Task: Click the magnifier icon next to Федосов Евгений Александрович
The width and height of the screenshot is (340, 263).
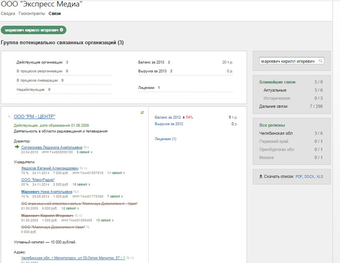Action: [x=81, y=168]
